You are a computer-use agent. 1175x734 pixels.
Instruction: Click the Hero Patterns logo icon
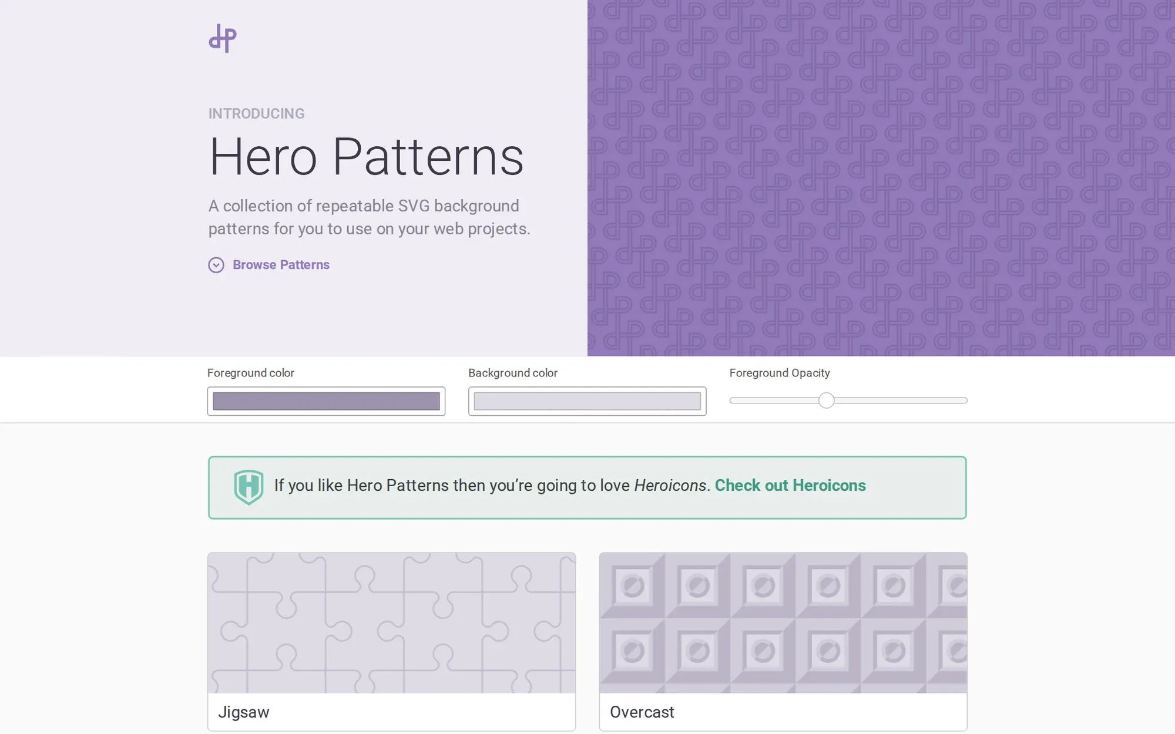222,38
